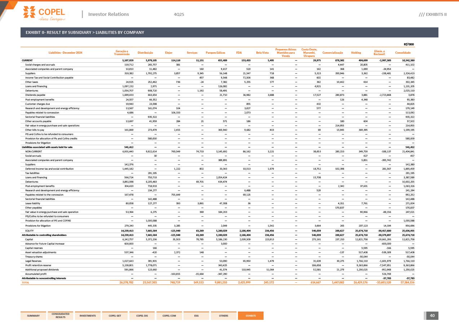The image size is (459, 322).
Task: Open the ESG tab
Action: pos(196,316)
